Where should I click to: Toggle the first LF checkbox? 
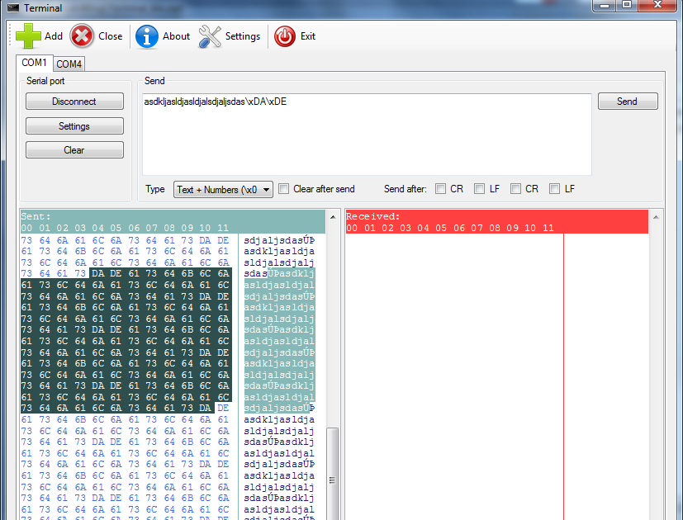pyautogui.click(x=480, y=189)
